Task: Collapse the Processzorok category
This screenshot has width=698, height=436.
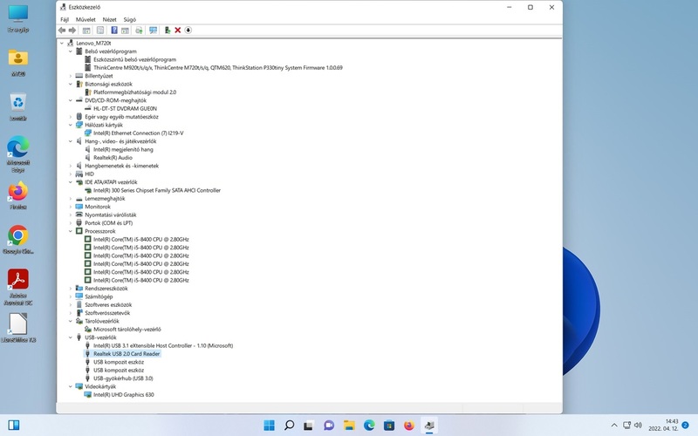Action: (x=71, y=231)
